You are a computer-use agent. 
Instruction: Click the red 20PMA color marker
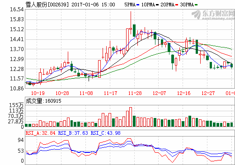pyautogui.click(x=177, y=5)
